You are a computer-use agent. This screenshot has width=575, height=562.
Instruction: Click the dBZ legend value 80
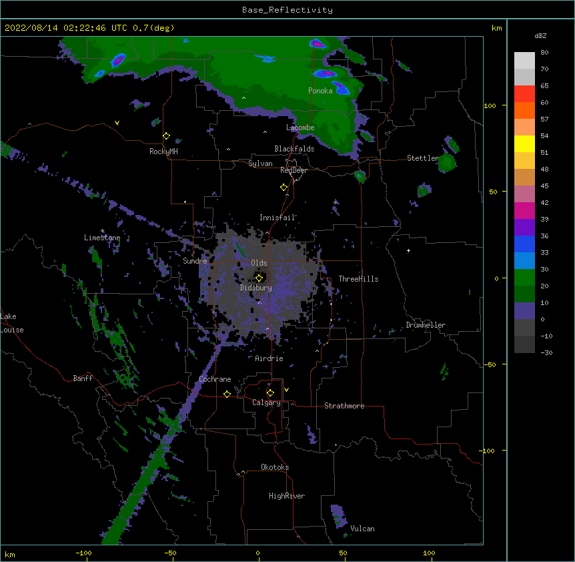click(544, 52)
